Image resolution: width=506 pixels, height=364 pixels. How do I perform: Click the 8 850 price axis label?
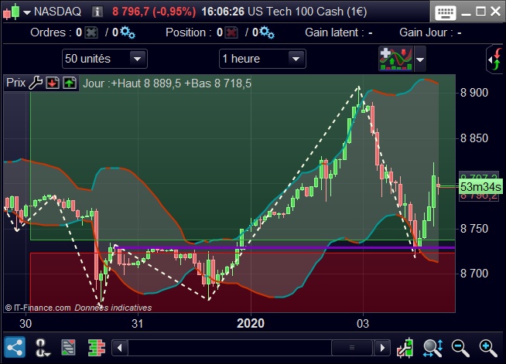474,138
